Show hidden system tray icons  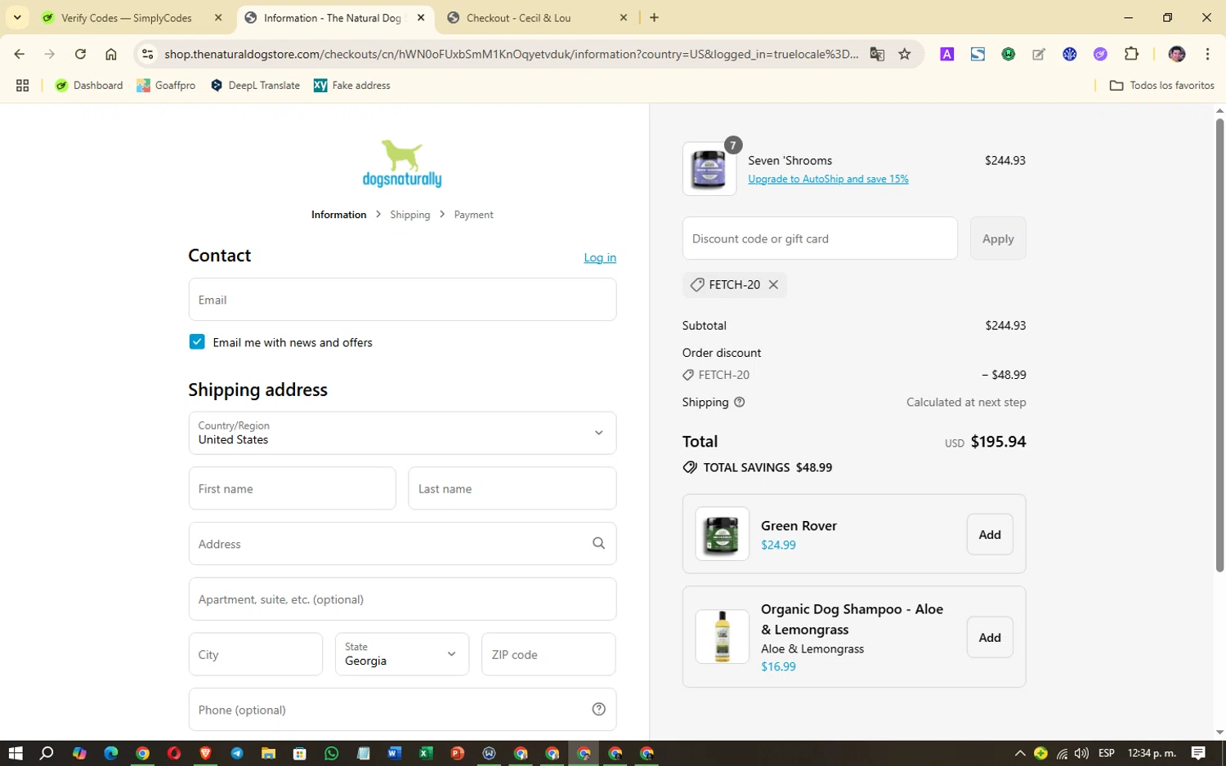click(x=1019, y=753)
